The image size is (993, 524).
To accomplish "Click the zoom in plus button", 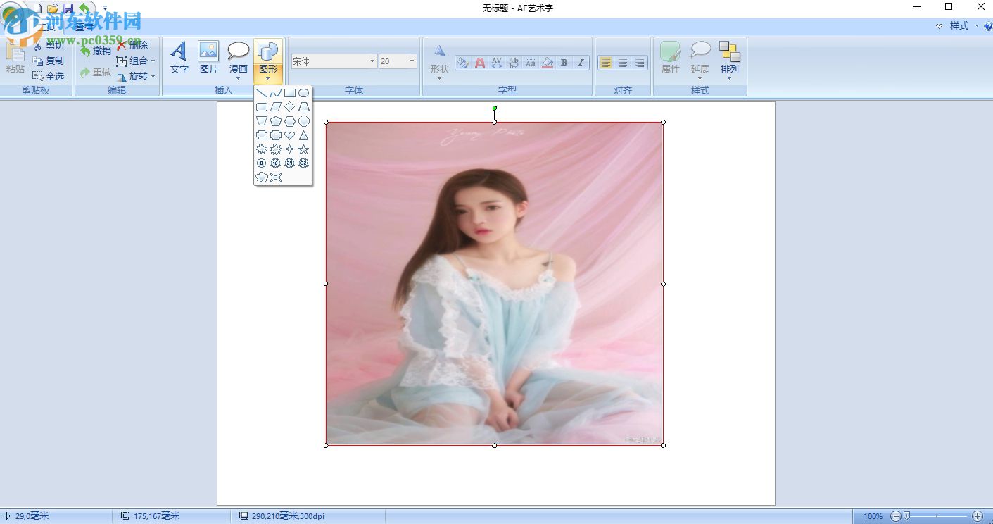I will (978, 516).
